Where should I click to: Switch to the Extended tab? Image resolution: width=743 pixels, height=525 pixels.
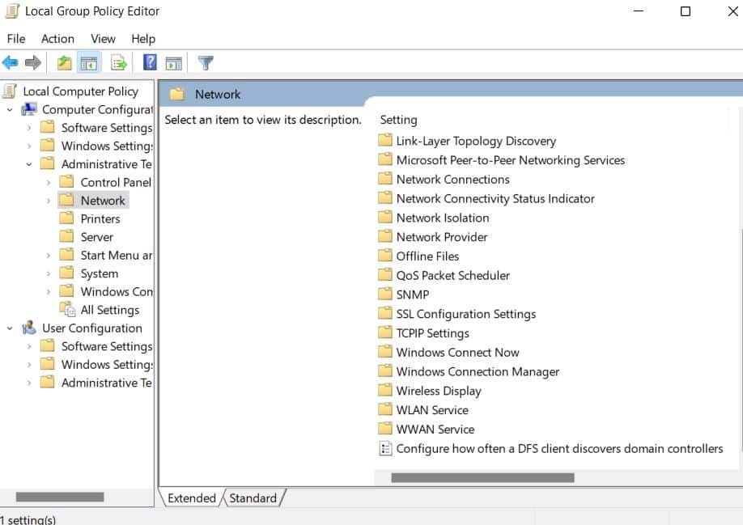[191, 498]
